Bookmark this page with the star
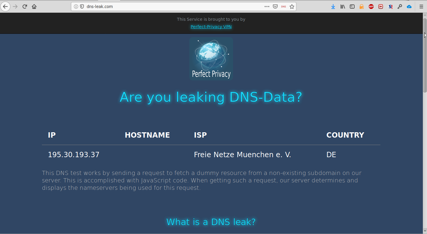427x234 pixels. pyautogui.click(x=292, y=7)
